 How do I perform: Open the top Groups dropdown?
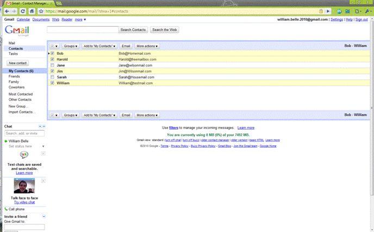tap(71, 47)
